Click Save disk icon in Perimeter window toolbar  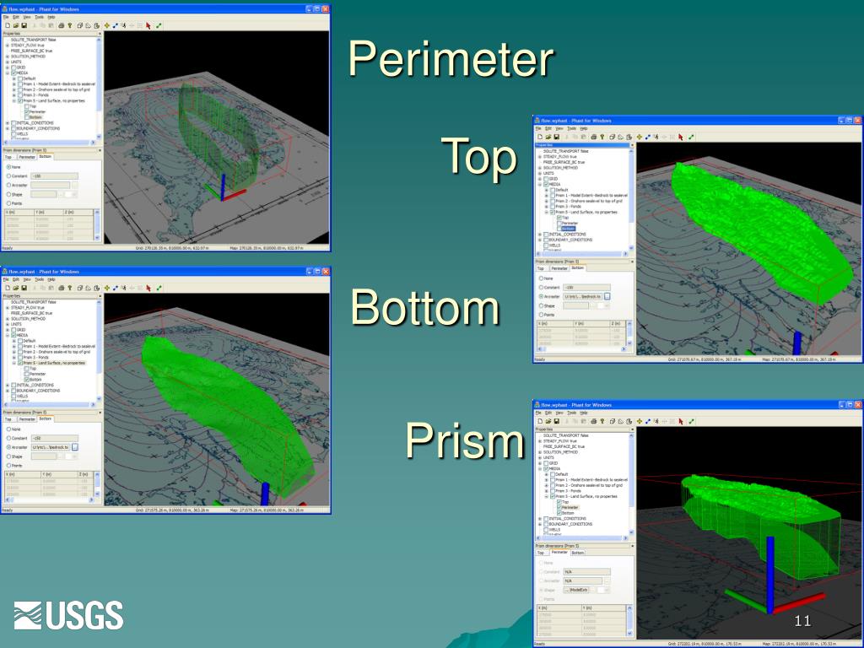pyautogui.click(x=24, y=25)
